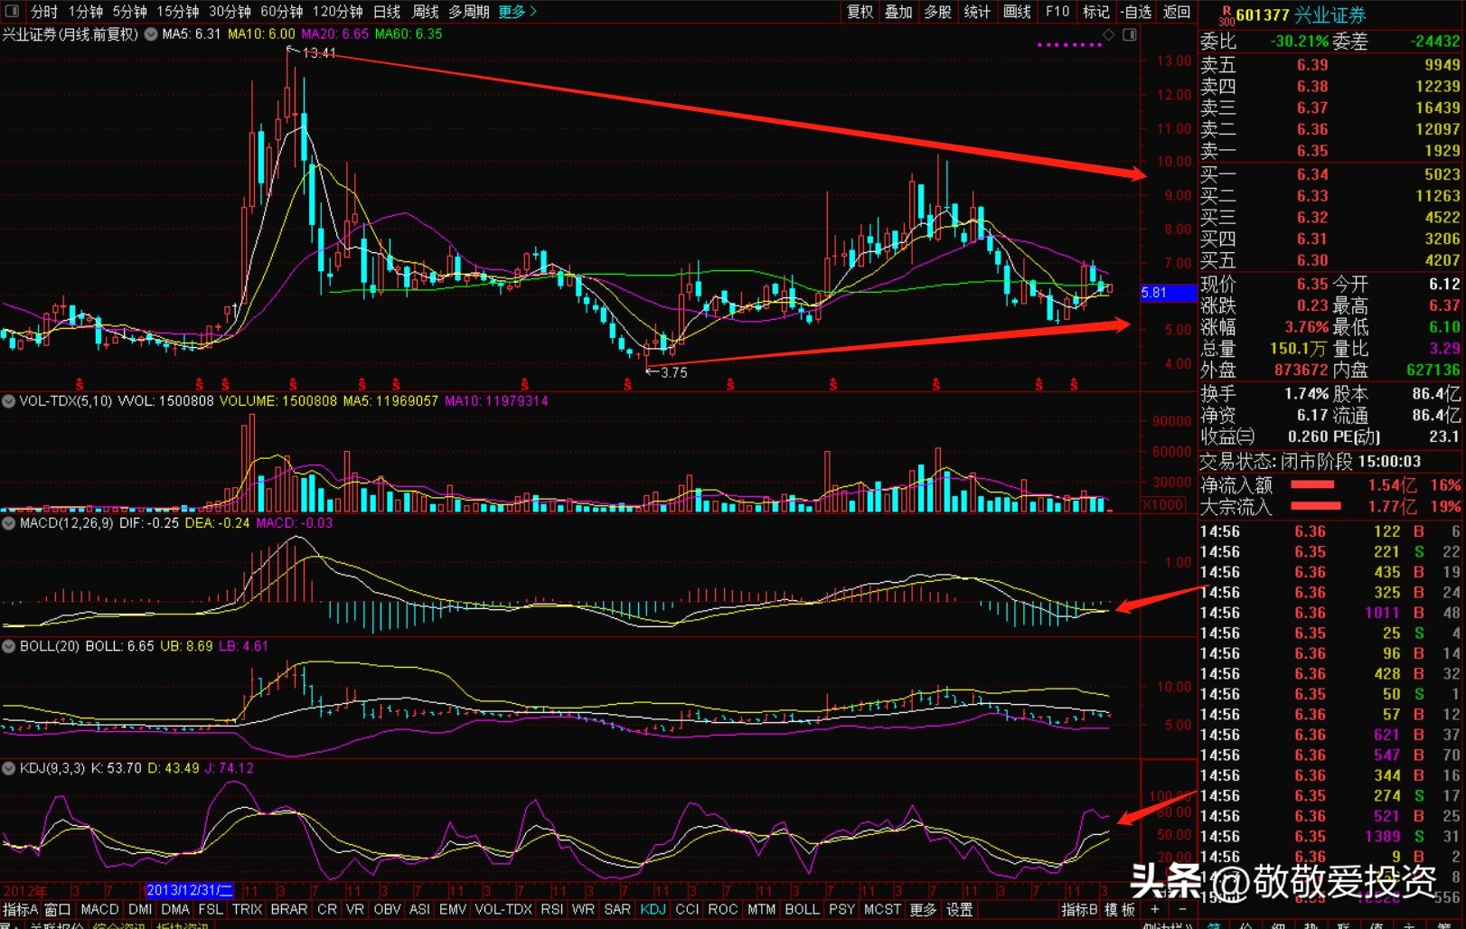Click the F10 company info button
The height and width of the screenshot is (929, 1466).
tap(1057, 12)
